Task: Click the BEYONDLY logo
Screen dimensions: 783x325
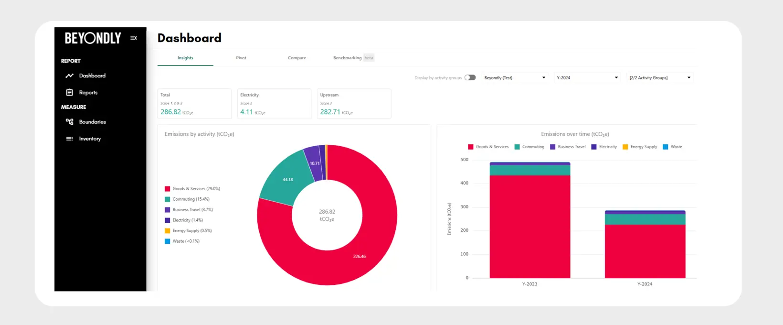Action: tap(93, 38)
